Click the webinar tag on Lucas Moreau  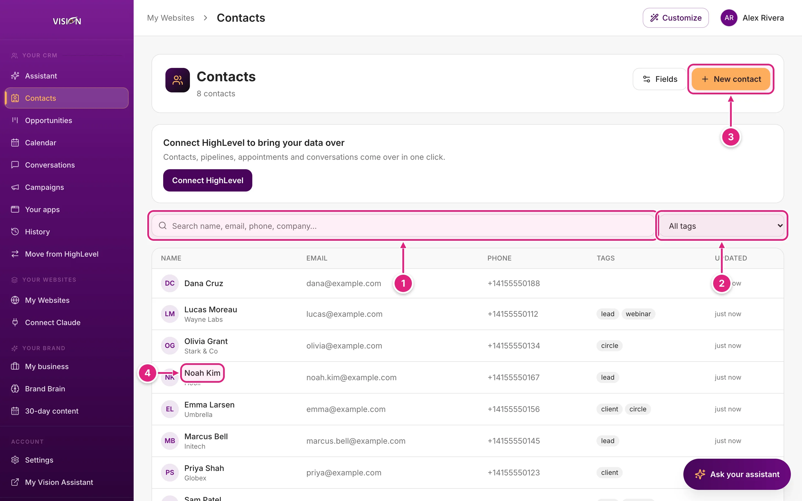point(638,314)
